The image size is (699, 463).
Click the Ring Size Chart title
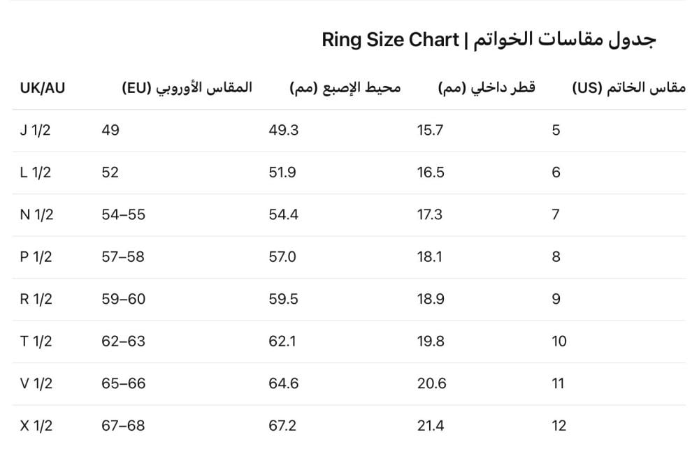click(x=489, y=40)
